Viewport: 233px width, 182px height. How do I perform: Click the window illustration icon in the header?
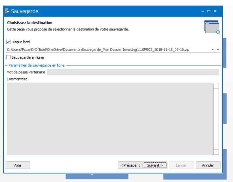212,27
